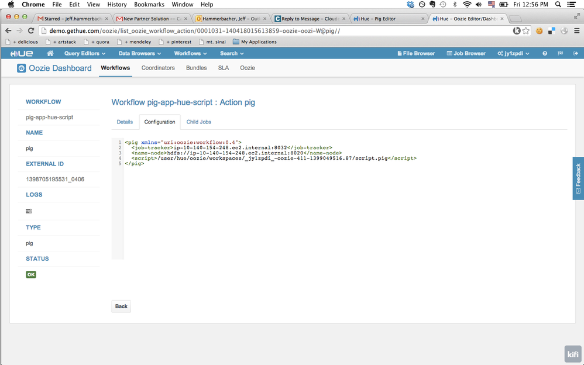Screen dimensions: 584x365
Task: Click browser back arrow
Action: click(x=8, y=30)
